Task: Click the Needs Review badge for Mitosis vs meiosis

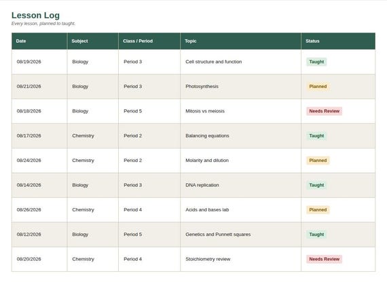Action: click(325, 111)
